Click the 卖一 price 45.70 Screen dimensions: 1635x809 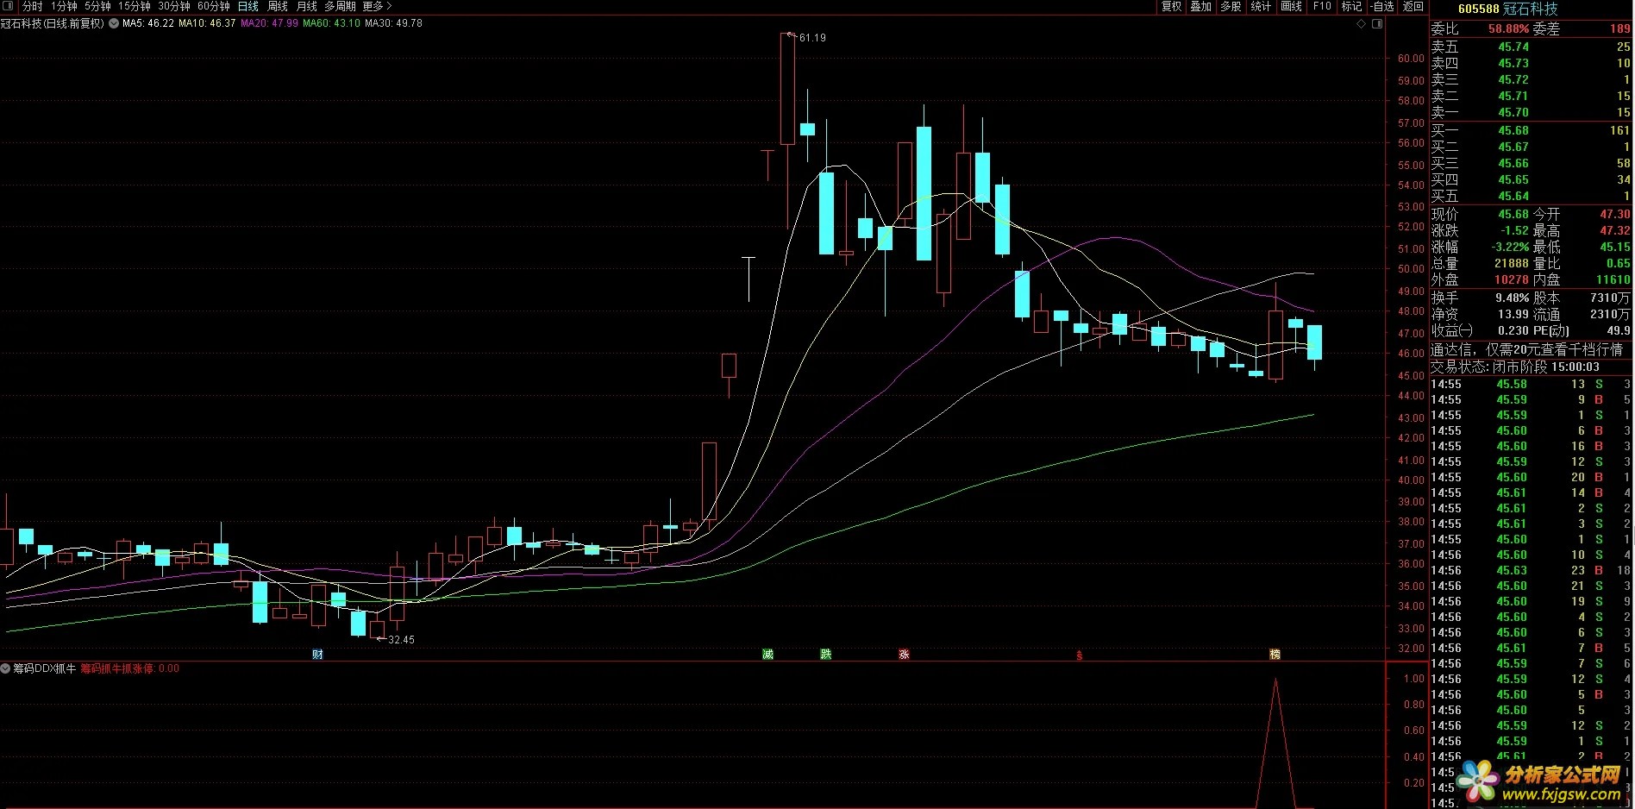tap(1513, 113)
